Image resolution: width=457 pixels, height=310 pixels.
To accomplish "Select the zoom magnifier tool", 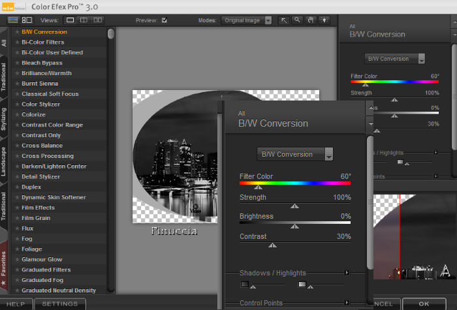I will pyautogui.click(x=296, y=20).
